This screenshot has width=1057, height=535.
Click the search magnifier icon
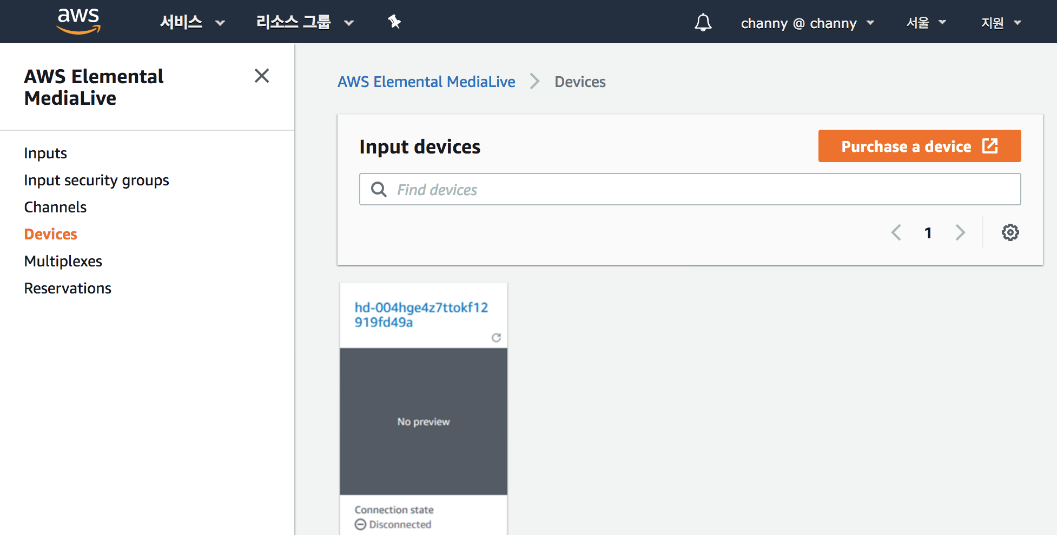click(x=379, y=190)
